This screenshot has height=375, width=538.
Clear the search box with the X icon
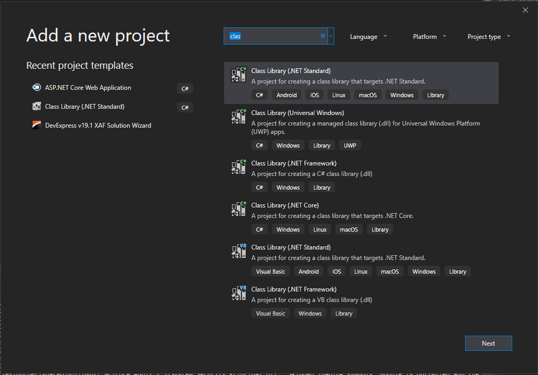(322, 36)
